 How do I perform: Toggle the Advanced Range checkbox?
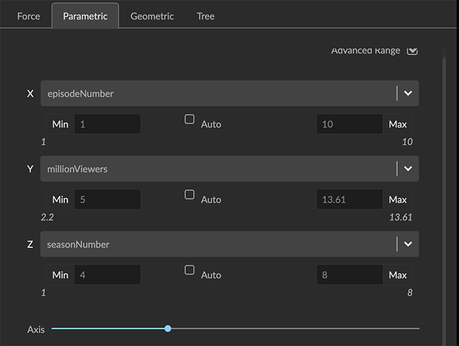click(x=412, y=50)
